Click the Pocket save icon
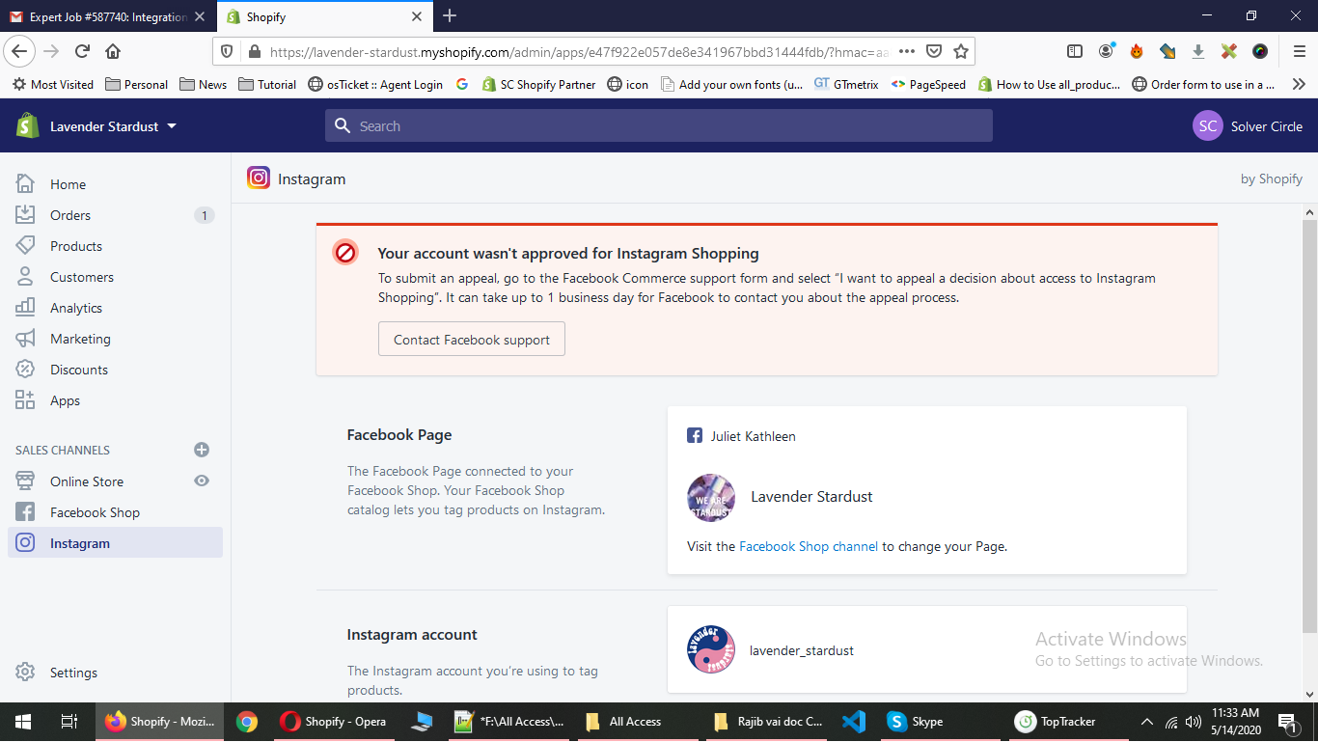 (934, 51)
